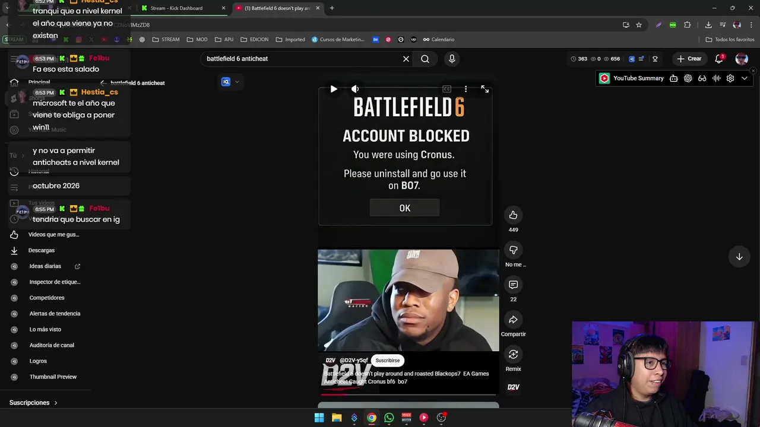Image resolution: width=760 pixels, height=427 pixels.
Task: Like the Short with 449 likes
Action: click(513, 215)
